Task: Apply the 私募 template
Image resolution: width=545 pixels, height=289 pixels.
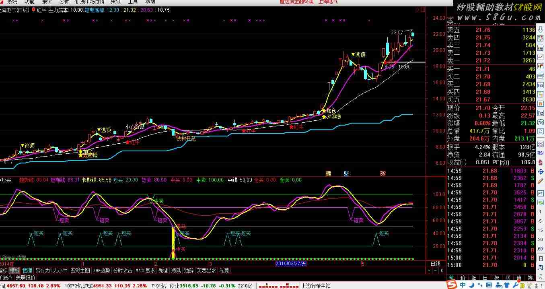Action: (224, 270)
